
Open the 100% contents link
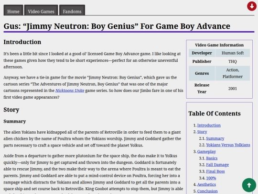click(211, 178)
